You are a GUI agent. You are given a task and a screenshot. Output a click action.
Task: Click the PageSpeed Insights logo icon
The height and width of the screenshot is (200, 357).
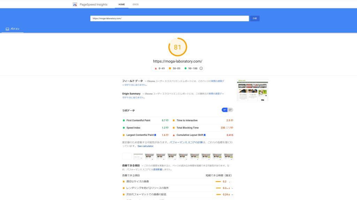point(75,5)
